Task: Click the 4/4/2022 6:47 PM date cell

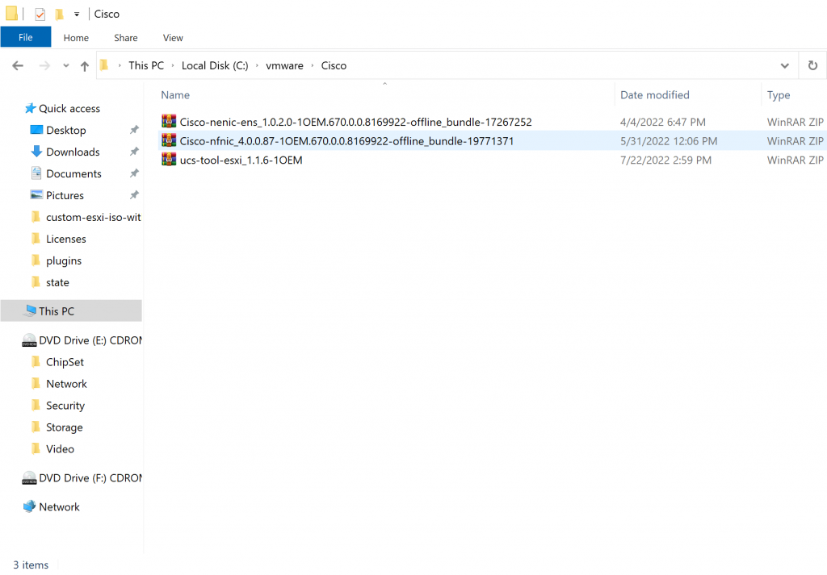Action: tap(662, 122)
